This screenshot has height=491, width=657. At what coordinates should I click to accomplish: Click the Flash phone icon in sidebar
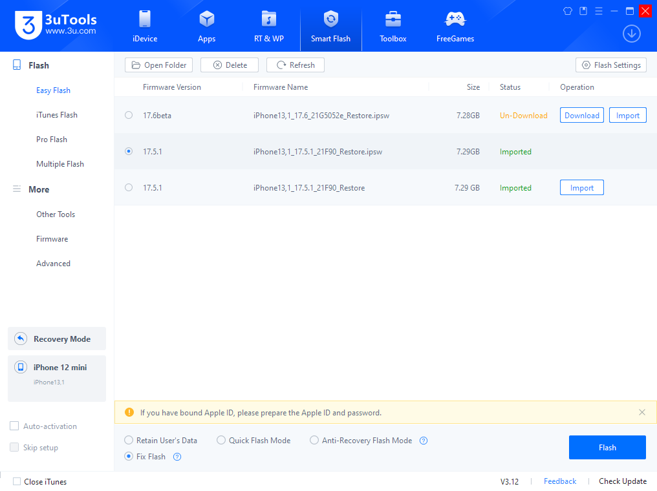(17, 65)
